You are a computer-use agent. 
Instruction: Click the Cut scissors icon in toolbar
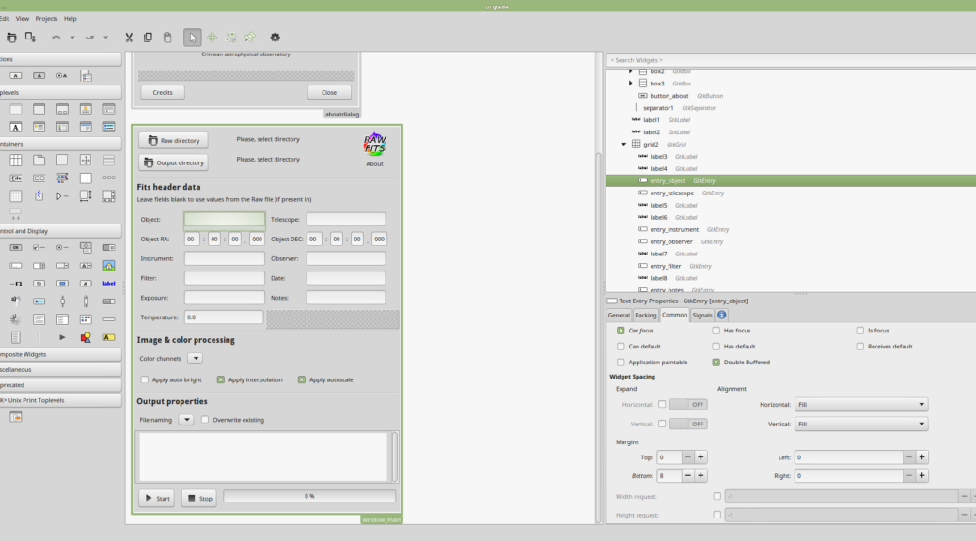(x=129, y=38)
